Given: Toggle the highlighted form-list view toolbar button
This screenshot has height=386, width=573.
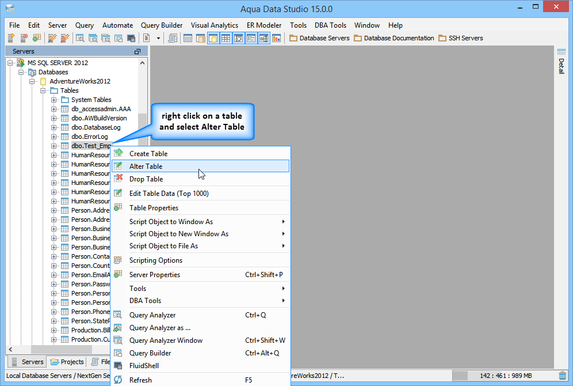Looking at the screenshot, I should point(251,38).
